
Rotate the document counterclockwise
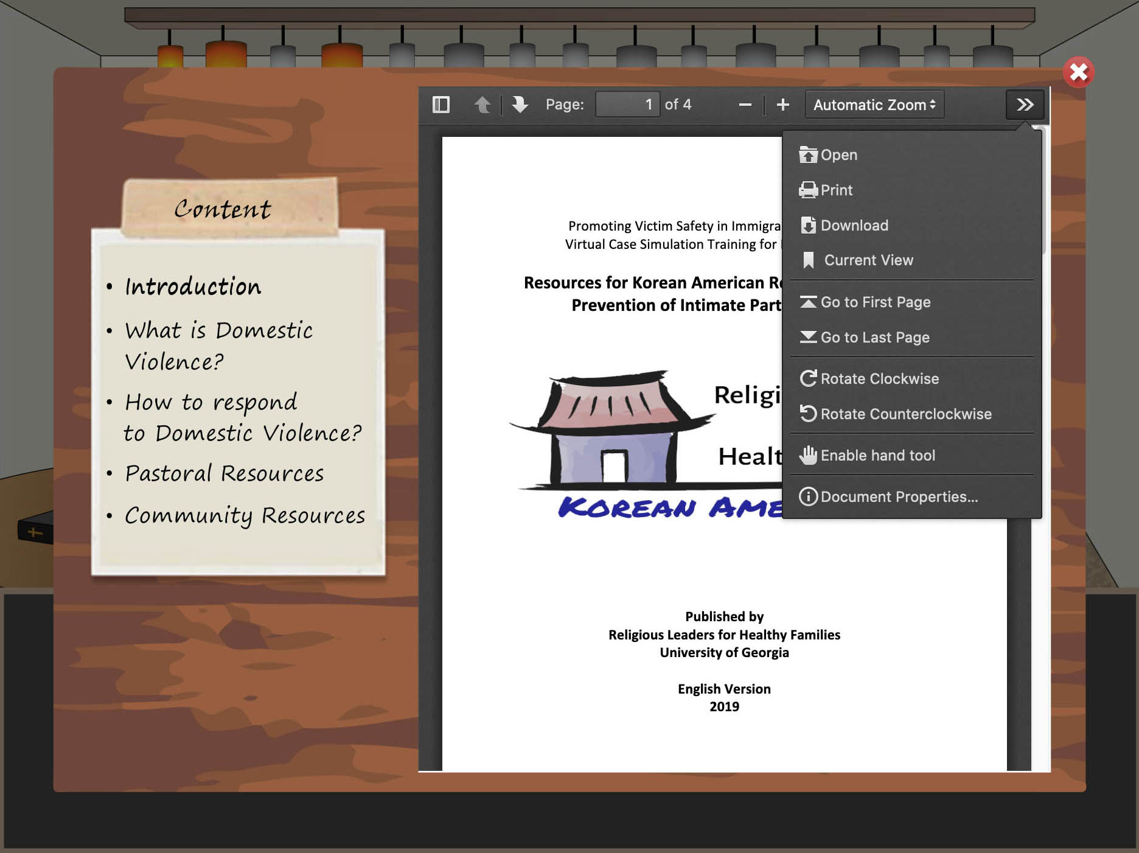coord(905,414)
